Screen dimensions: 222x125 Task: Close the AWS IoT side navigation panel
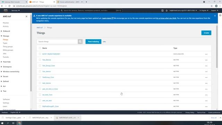[x=26, y=16]
